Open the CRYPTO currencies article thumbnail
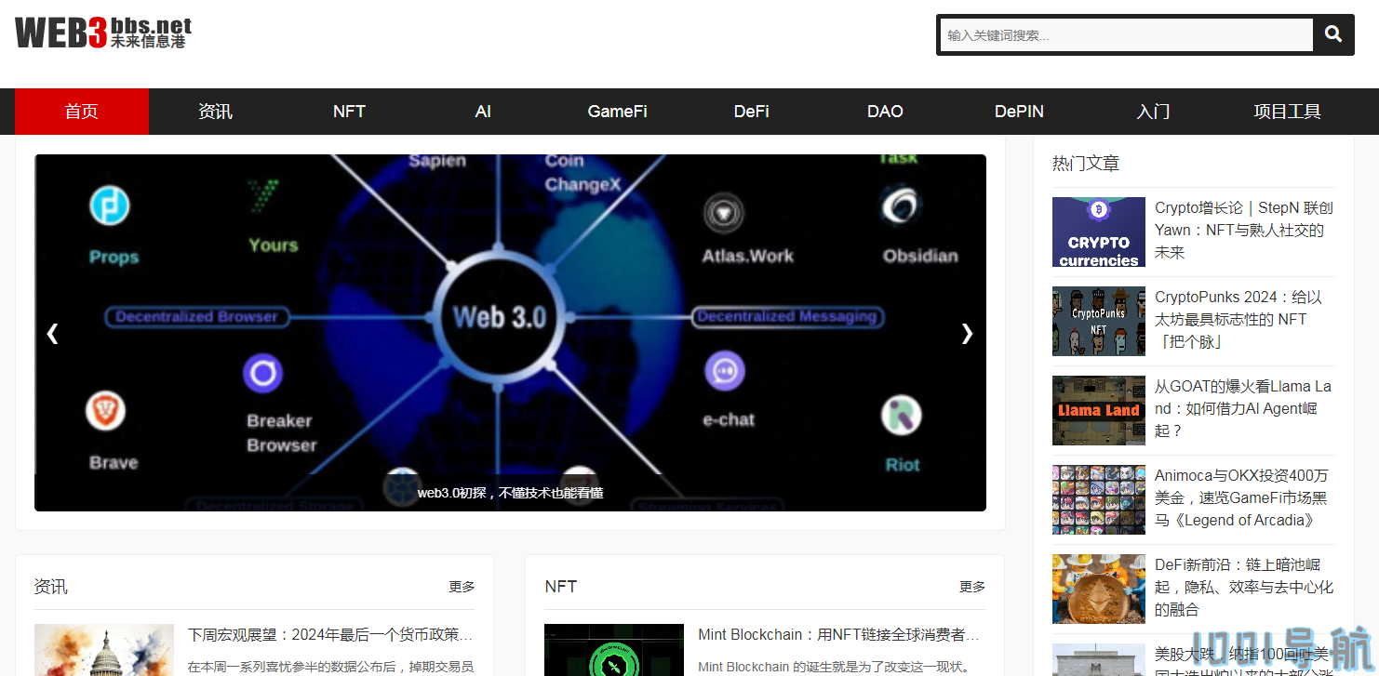Image resolution: width=1379 pixels, height=676 pixels. (1098, 232)
